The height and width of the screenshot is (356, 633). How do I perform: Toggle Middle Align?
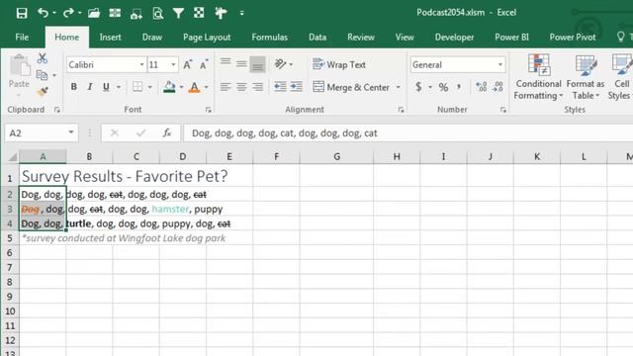[x=241, y=63]
